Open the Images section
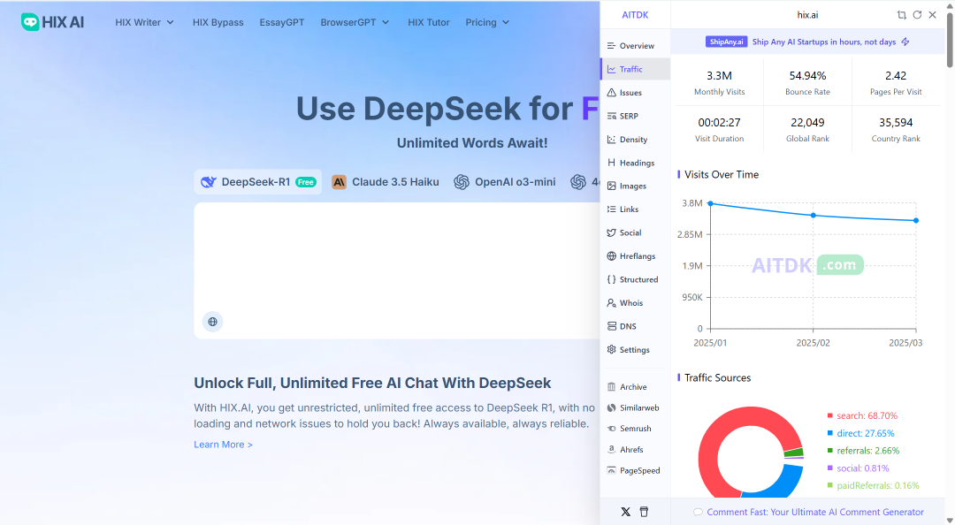Viewport: 955px width, 525px height. pyautogui.click(x=635, y=186)
